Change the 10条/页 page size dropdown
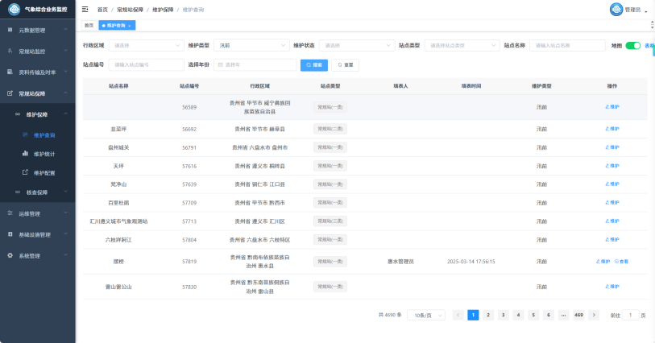Viewport: 655px width, 343px height. tap(426, 315)
